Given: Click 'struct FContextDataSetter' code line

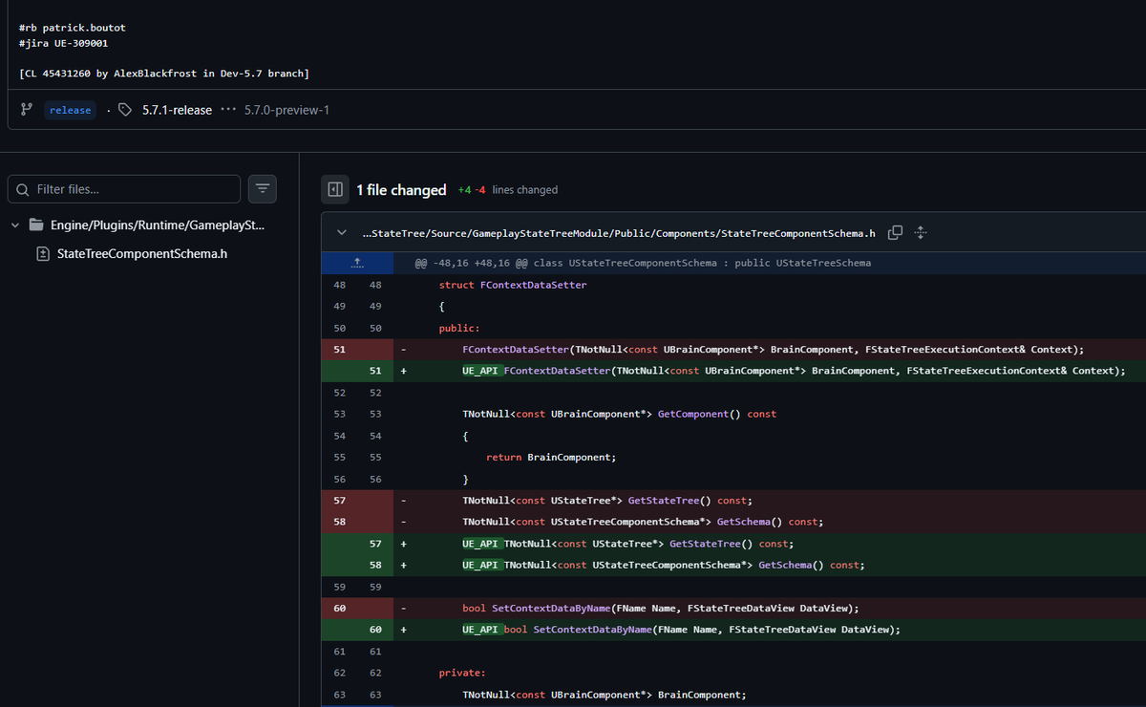Looking at the screenshot, I should point(513,285).
